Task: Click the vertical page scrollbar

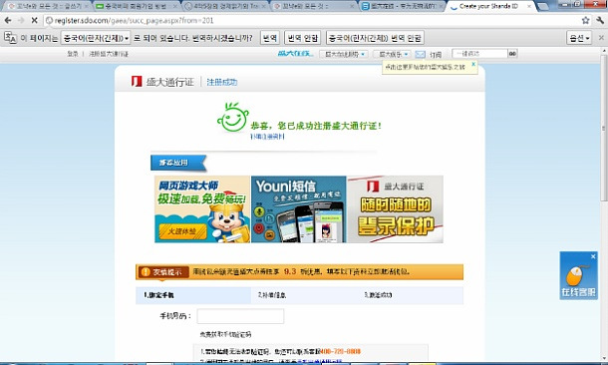Action: click(604, 128)
